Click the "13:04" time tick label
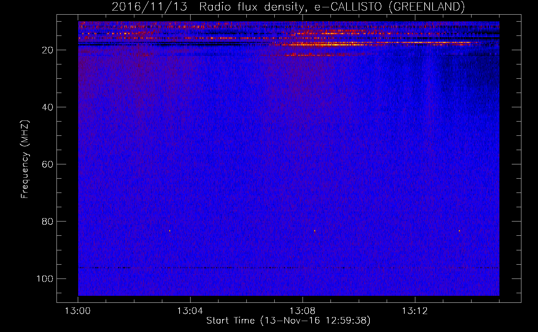 tap(190, 311)
